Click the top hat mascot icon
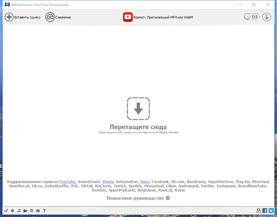 point(258,211)
